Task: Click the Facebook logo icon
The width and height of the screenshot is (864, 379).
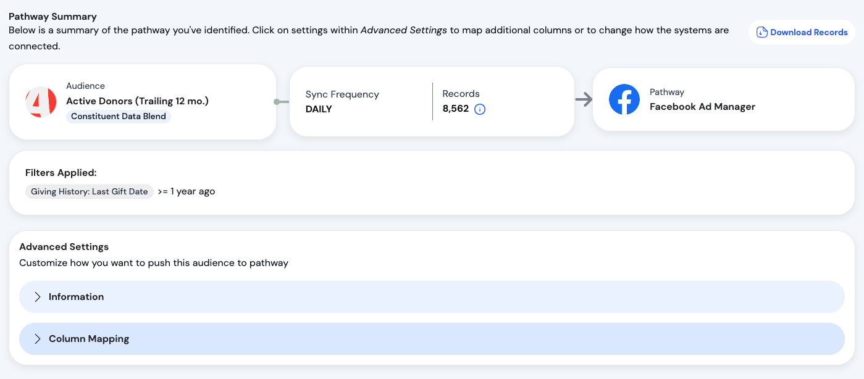Action: 624,99
